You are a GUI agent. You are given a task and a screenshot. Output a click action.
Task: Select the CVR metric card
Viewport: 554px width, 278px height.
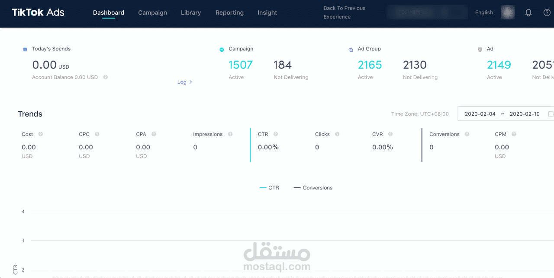tap(394, 145)
